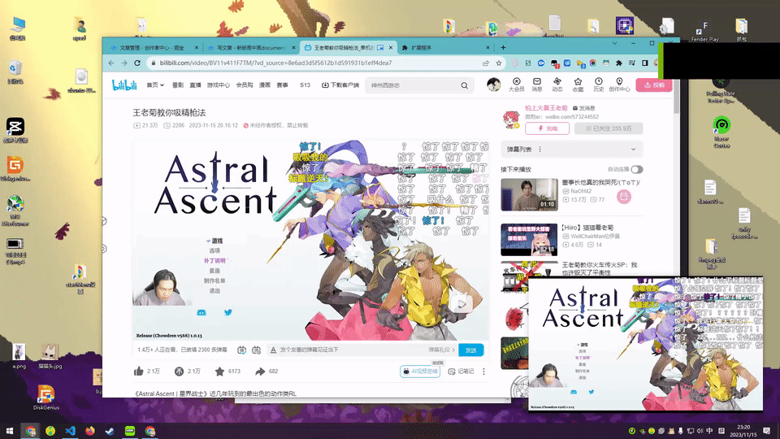Open Razer Cortex desktop icon
Screen dimensions: 780x439
point(721,132)
